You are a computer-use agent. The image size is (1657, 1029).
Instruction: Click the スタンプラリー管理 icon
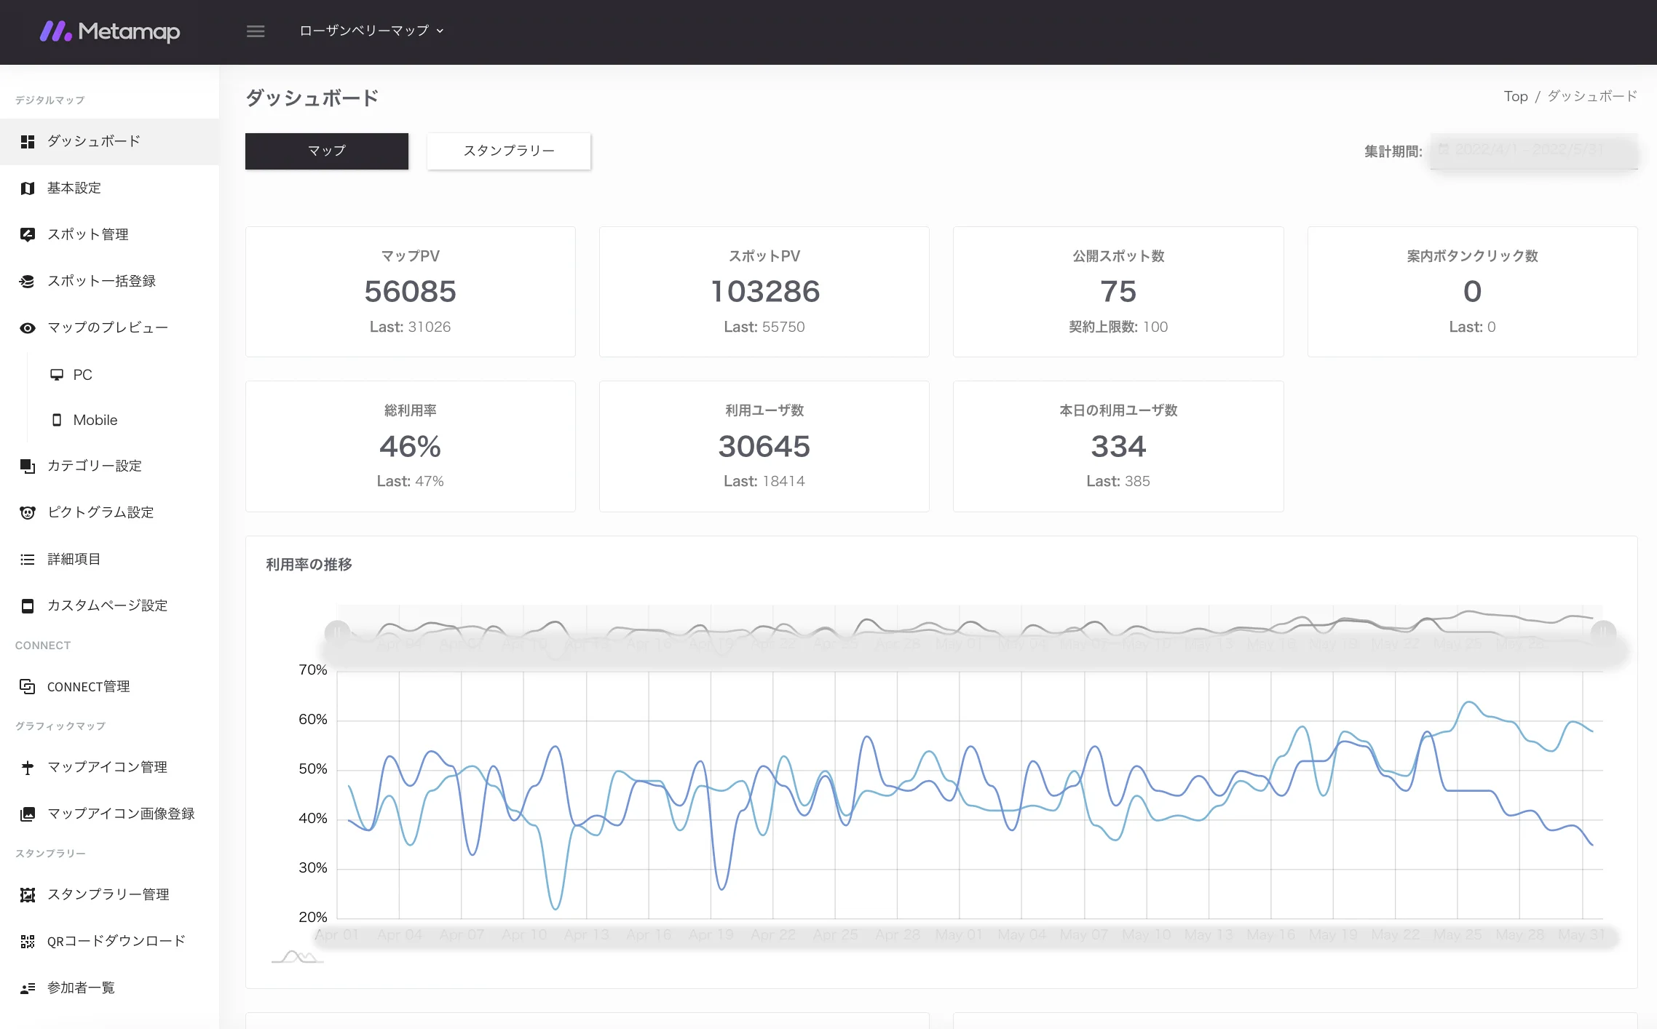click(28, 894)
